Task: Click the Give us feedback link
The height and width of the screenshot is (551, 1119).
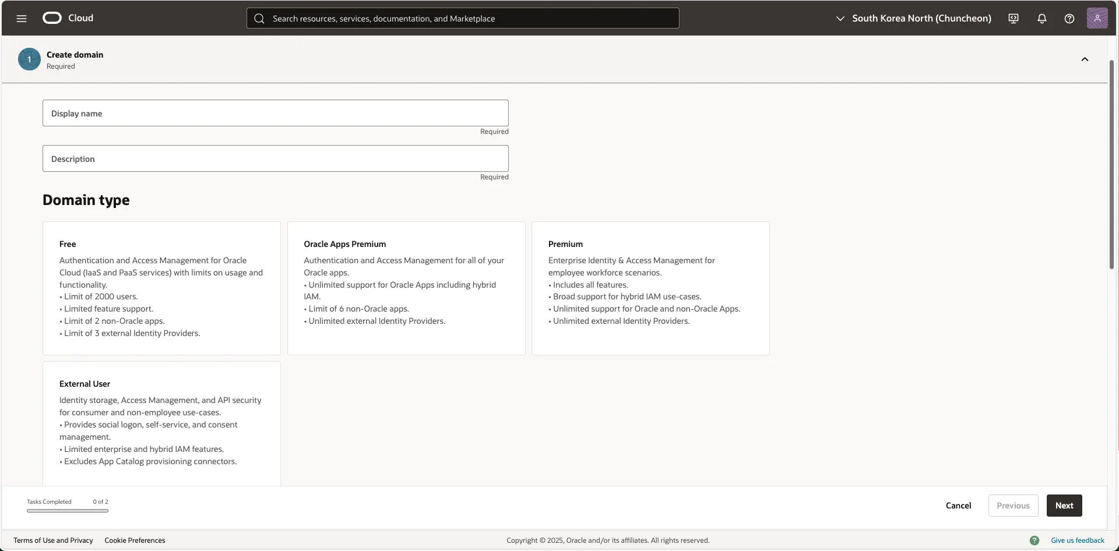Action: (1078, 541)
